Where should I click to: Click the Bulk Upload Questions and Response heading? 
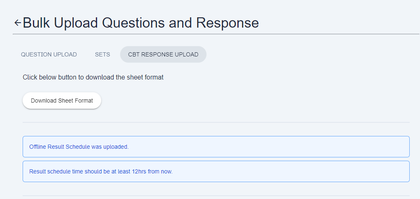[141, 23]
